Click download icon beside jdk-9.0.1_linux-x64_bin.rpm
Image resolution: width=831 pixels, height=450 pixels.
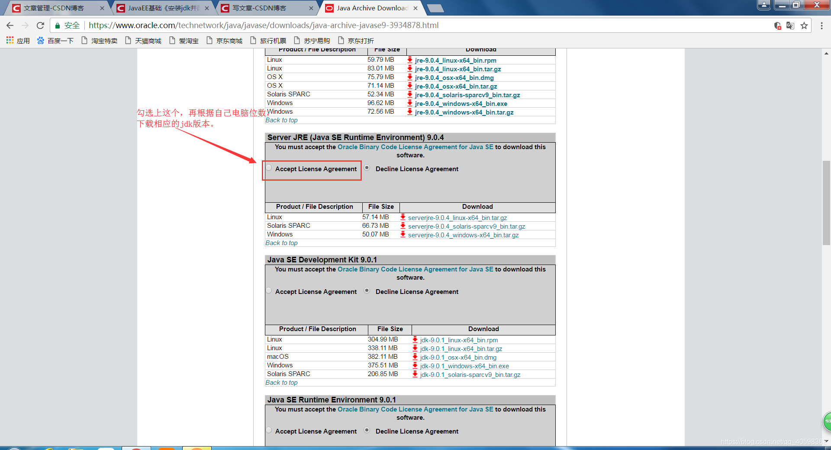click(x=415, y=339)
